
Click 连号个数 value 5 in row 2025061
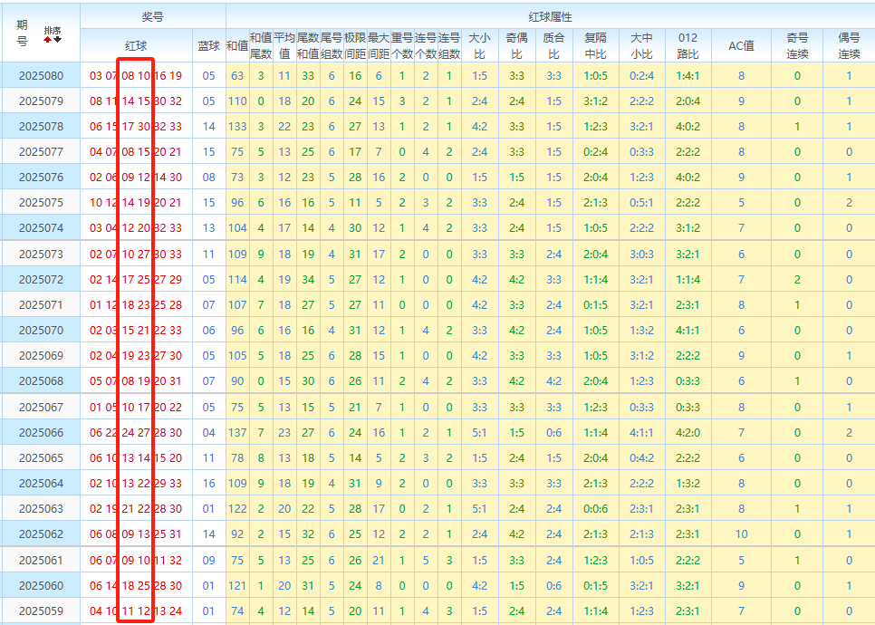(x=426, y=561)
